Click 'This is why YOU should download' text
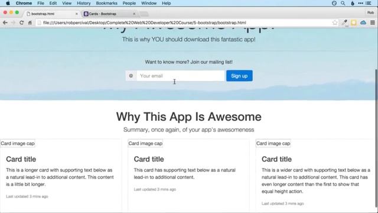 189,40
